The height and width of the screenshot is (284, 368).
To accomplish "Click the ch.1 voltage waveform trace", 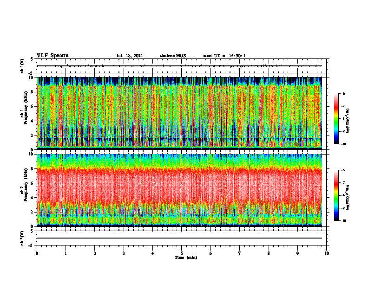I will coord(179,66).
